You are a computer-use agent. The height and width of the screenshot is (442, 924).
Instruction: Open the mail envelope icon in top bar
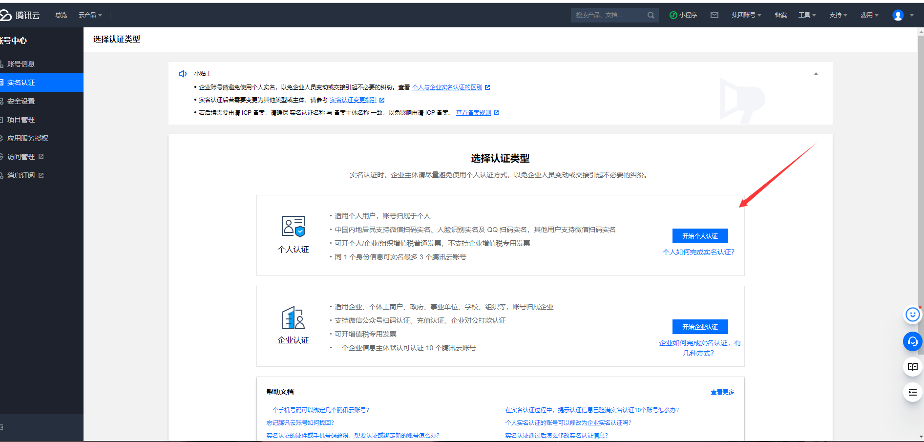click(x=714, y=15)
